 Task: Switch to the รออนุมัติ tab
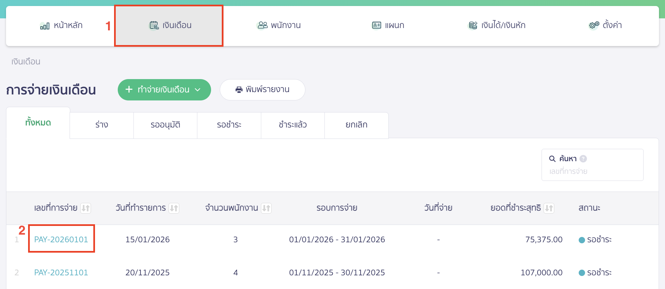pos(165,125)
